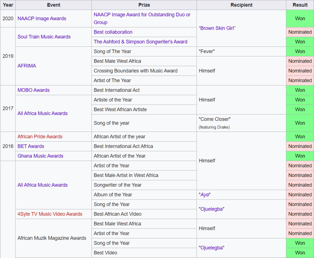Click the NAACP Image Award for Outstanding Duo link

click(x=142, y=15)
